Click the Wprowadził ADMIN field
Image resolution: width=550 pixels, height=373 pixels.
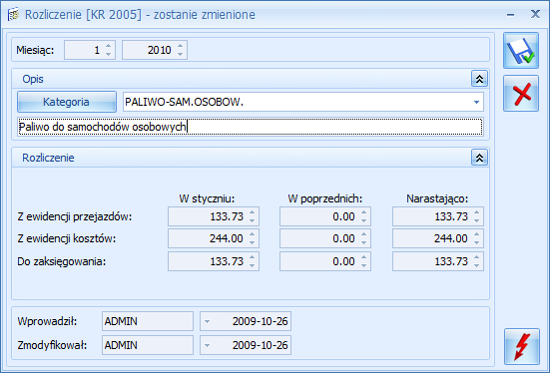(148, 321)
